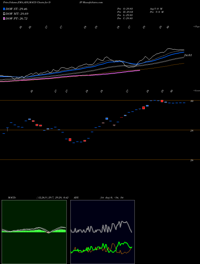Click the 'Avg V: 0 M' volume text

156,9
